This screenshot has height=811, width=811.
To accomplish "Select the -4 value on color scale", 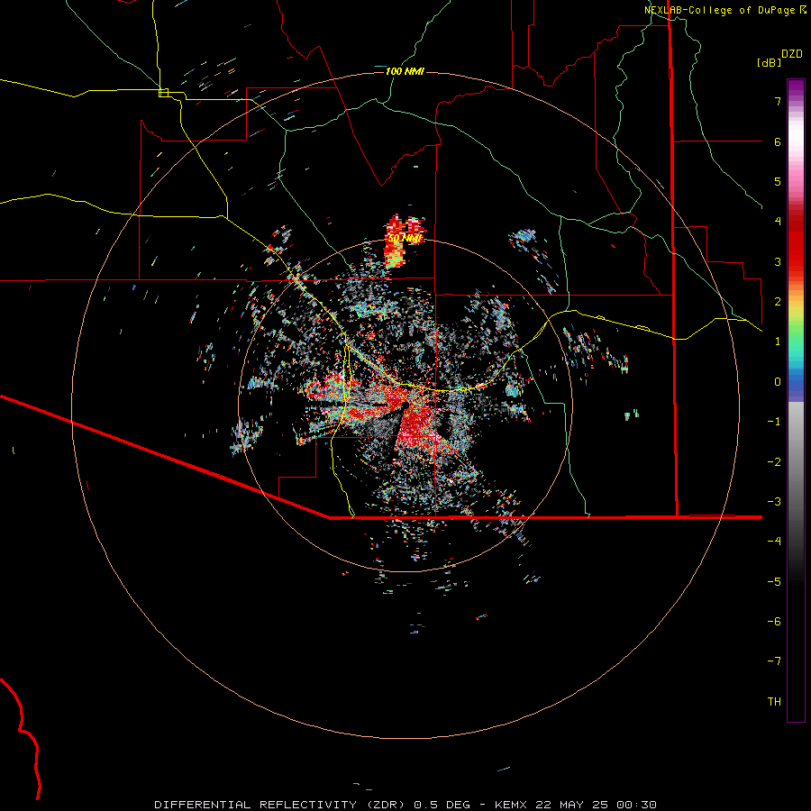I will coord(774,542).
